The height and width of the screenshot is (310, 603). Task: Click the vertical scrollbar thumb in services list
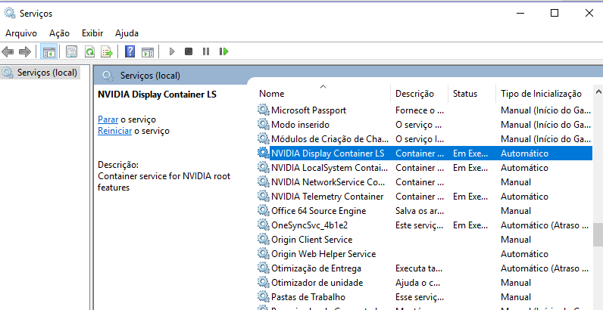point(598,235)
